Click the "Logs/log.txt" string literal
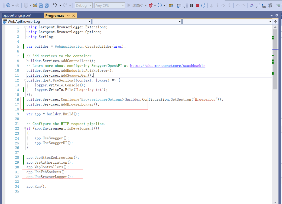This screenshot has height=204, width=282. pos(90,90)
